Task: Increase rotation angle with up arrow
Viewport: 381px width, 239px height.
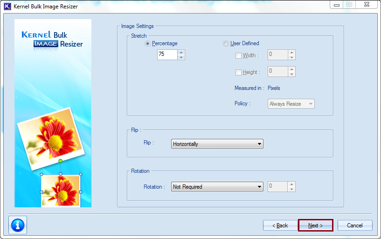Action: point(291,184)
